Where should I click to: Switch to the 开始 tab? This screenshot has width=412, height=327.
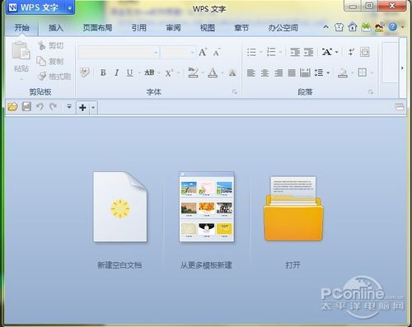[x=22, y=28]
